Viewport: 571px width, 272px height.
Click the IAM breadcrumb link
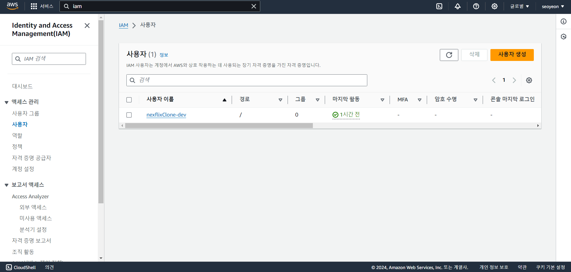click(x=123, y=25)
